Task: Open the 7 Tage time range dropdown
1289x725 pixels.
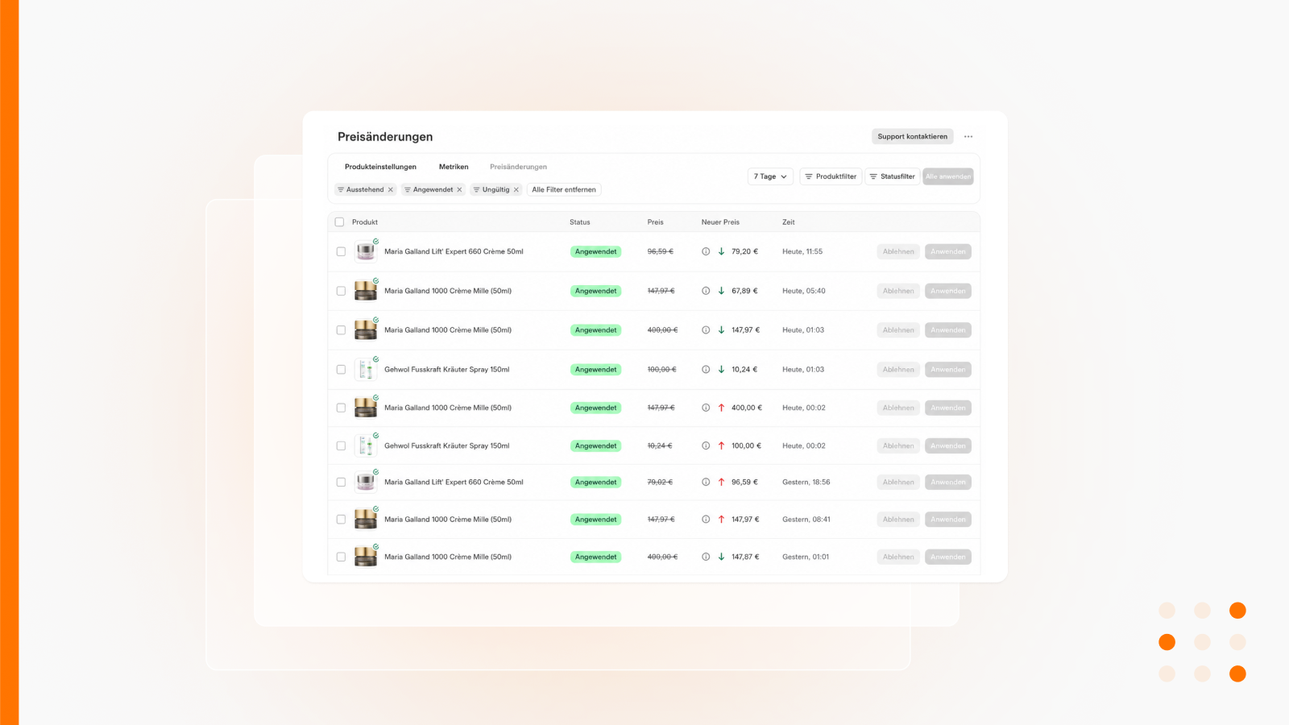Action: tap(770, 176)
